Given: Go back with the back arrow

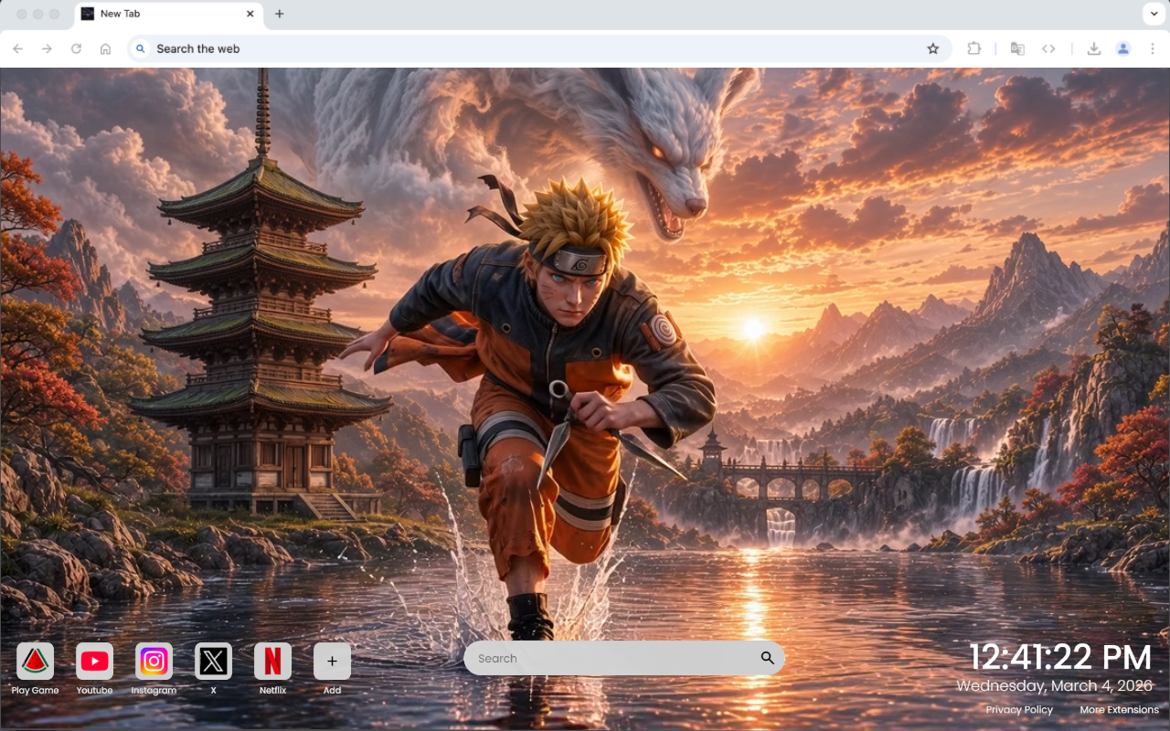Looking at the screenshot, I should 18,48.
